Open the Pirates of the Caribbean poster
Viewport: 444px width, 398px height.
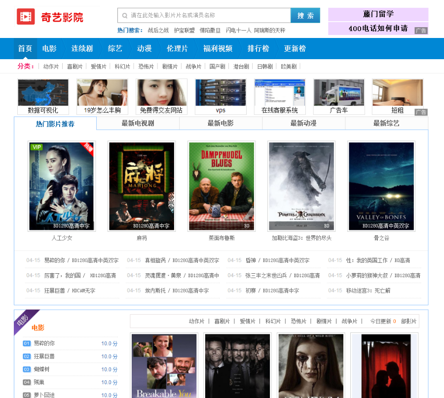click(x=301, y=186)
